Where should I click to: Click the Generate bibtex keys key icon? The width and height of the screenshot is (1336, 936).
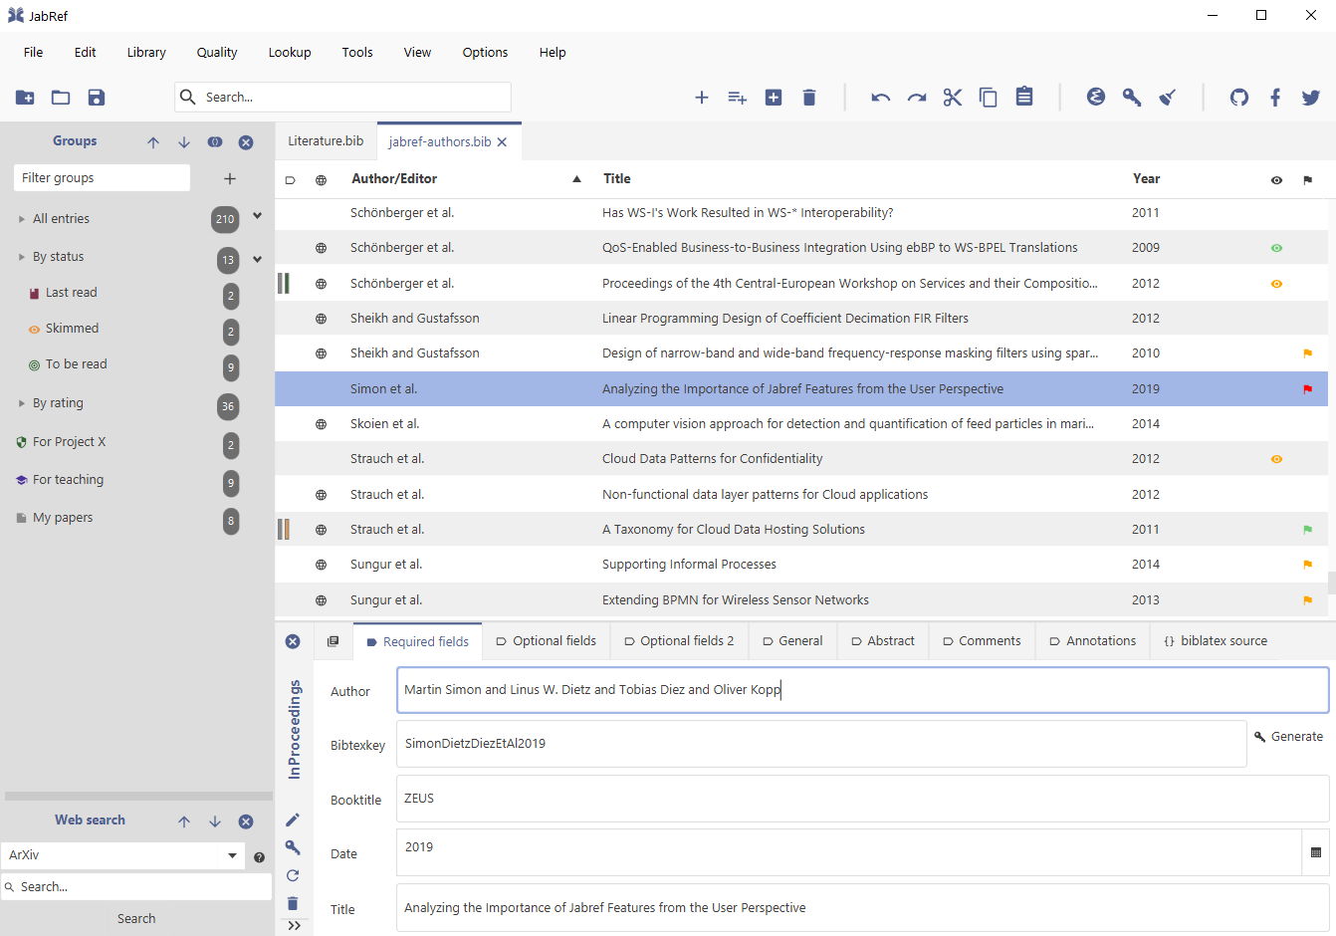[x=1132, y=98]
